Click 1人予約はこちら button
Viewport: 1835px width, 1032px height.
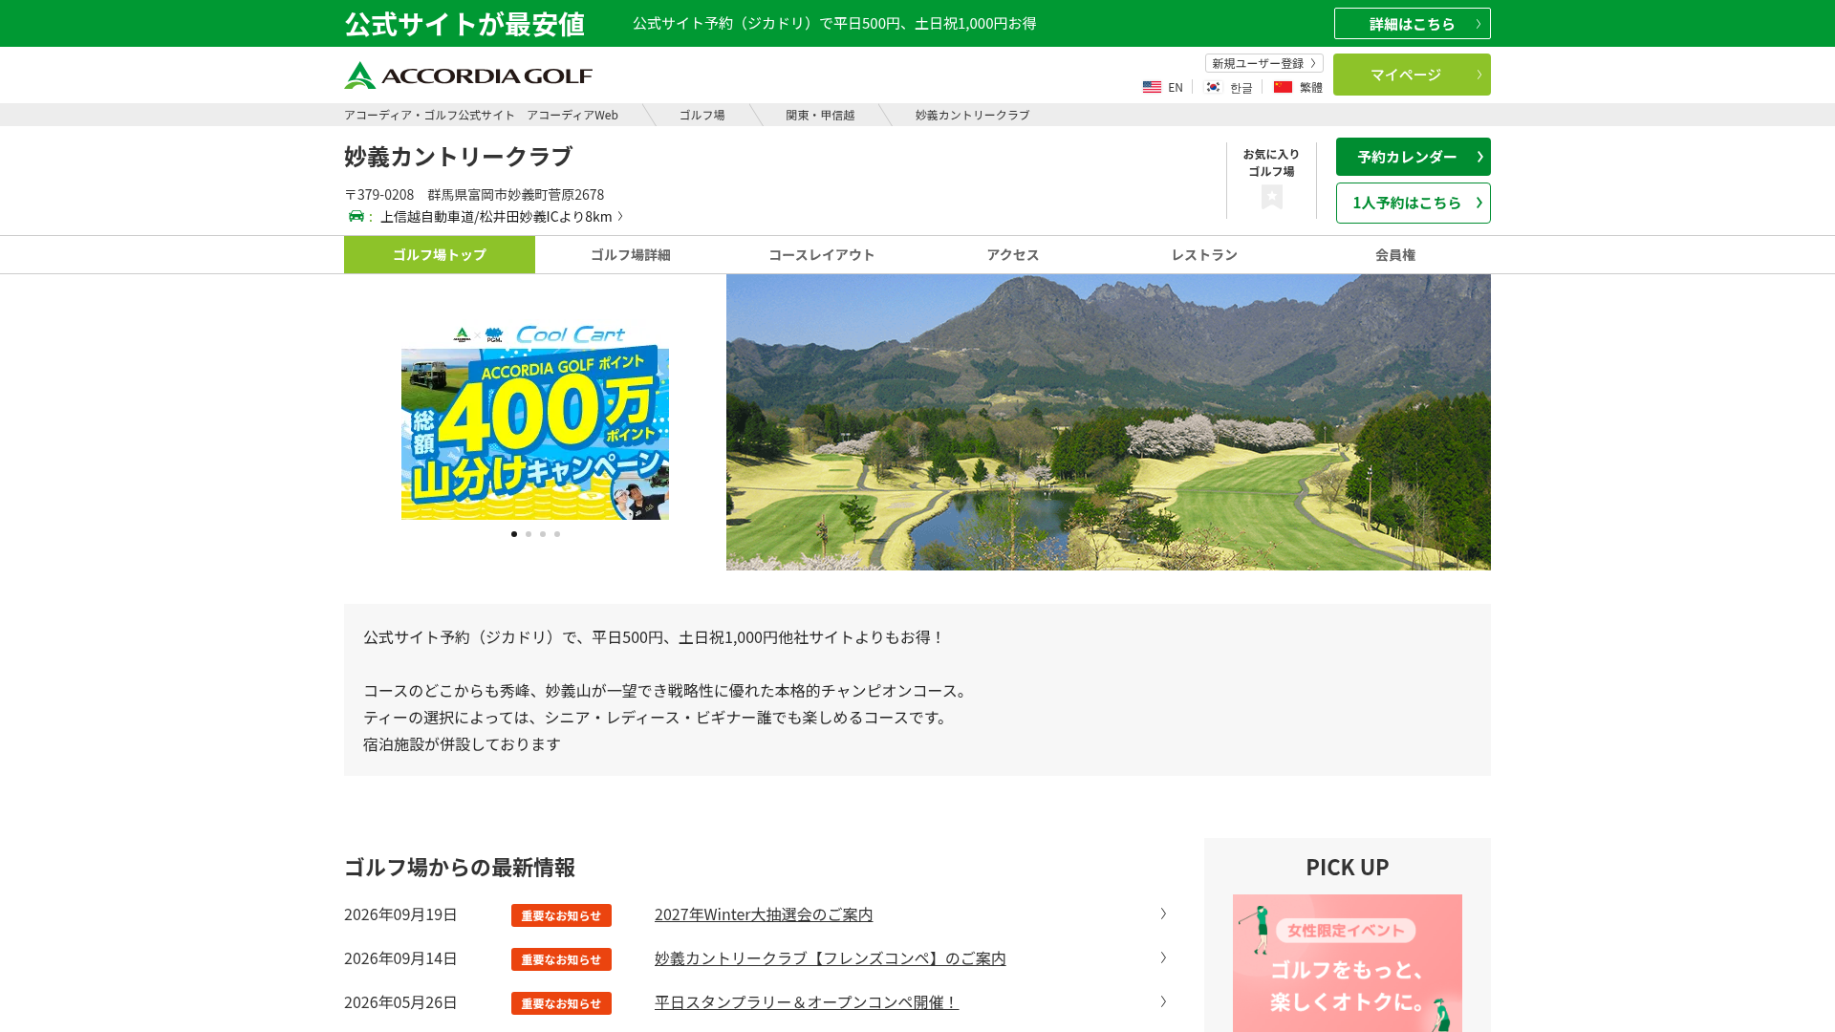(x=1414, y=203)
